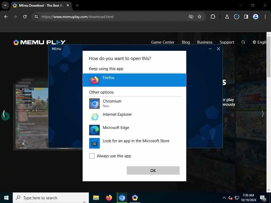Open Game Center in the site menu
This screenshot has height=203, width=271.
163,42
